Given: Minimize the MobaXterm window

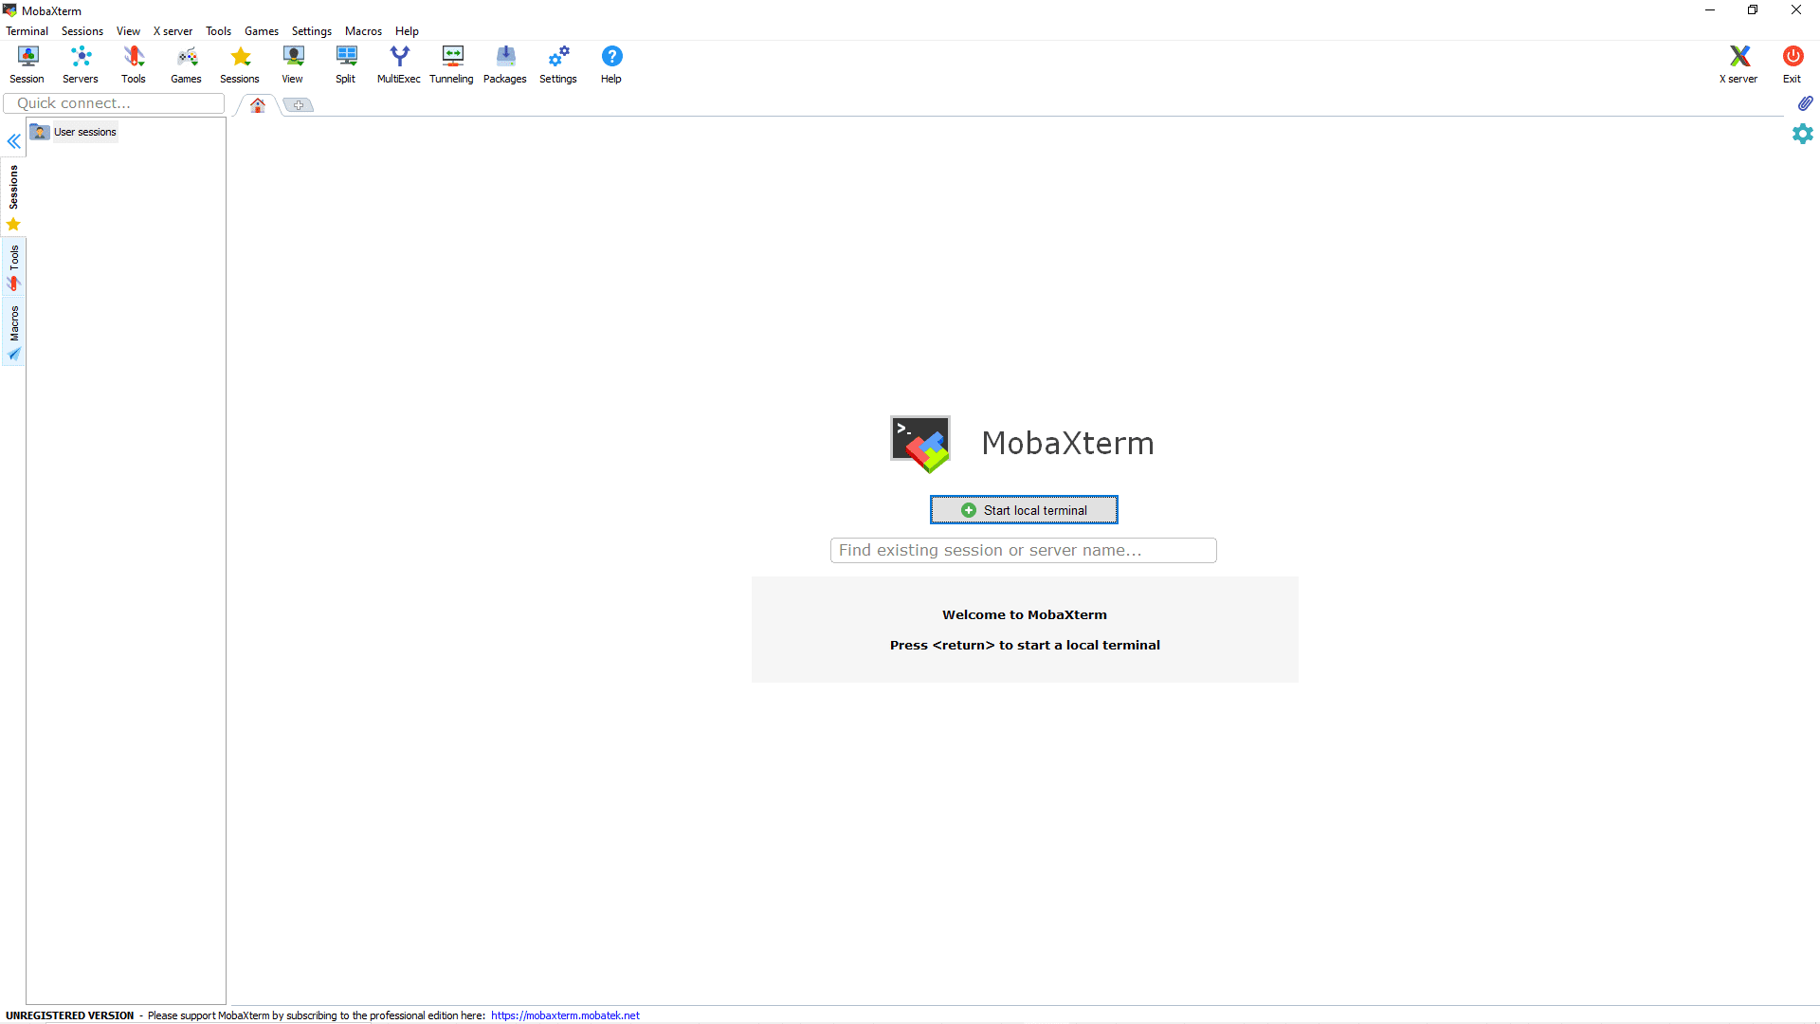Looking at the screenshot, I should pyautogui.click(x=1710, y=10).
